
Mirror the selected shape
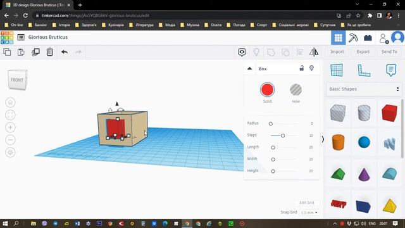314,52
